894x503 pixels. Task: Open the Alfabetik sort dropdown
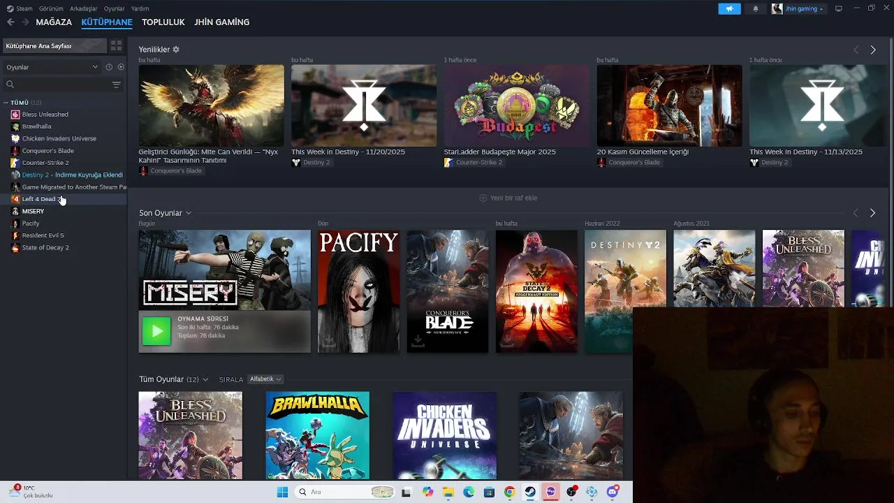pyautogui.click(x=265, y=379)
